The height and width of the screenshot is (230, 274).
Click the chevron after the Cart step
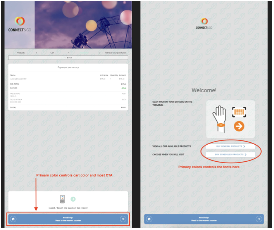click(x=68, y=52)
